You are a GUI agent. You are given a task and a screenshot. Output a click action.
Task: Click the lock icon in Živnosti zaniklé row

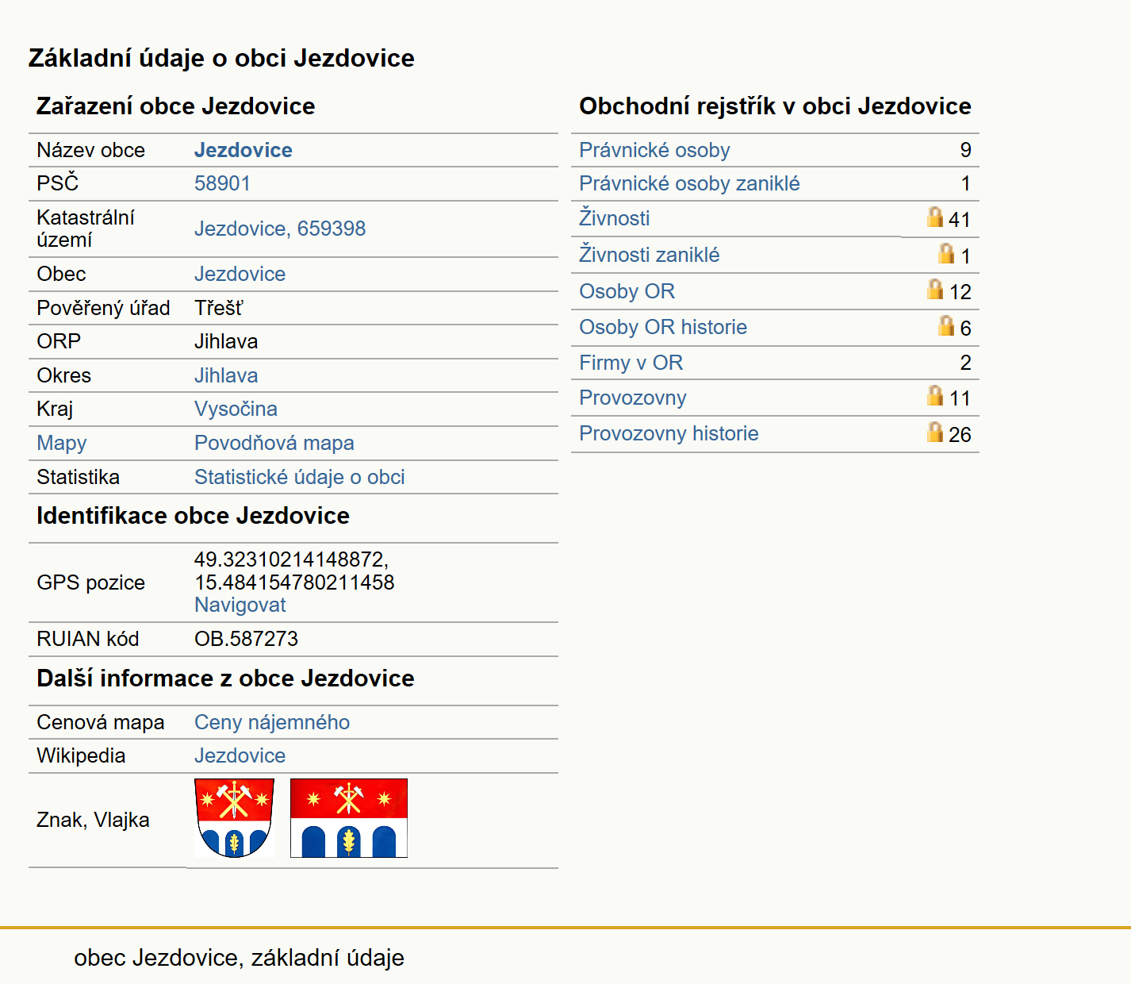[x=946, y=253]
